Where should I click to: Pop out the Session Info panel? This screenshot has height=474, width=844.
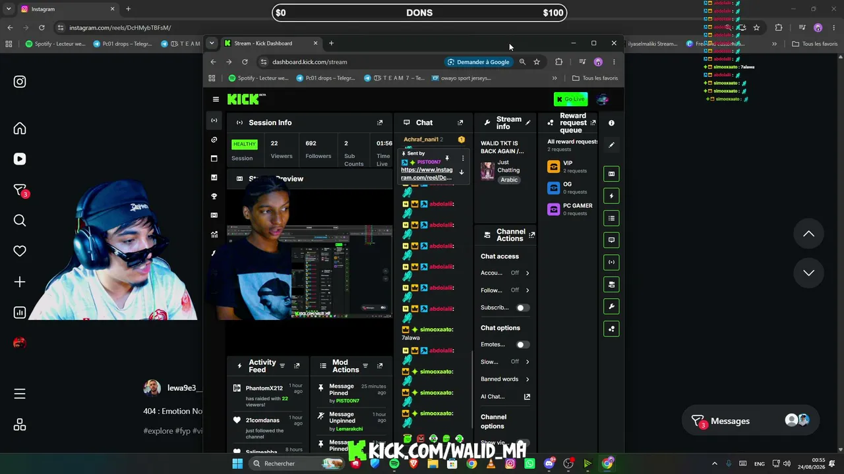(380, 122)
